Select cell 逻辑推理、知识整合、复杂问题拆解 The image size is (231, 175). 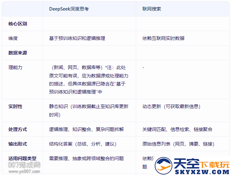pyautogui.click(x=86, y=129)
